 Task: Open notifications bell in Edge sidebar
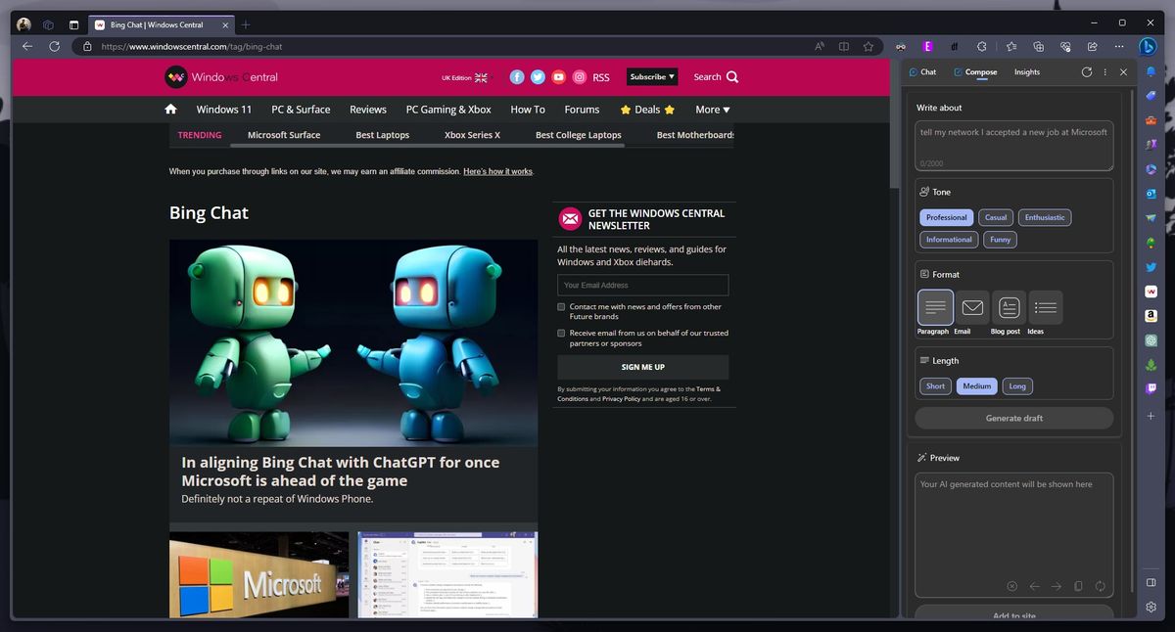(x=1151, y=70)
